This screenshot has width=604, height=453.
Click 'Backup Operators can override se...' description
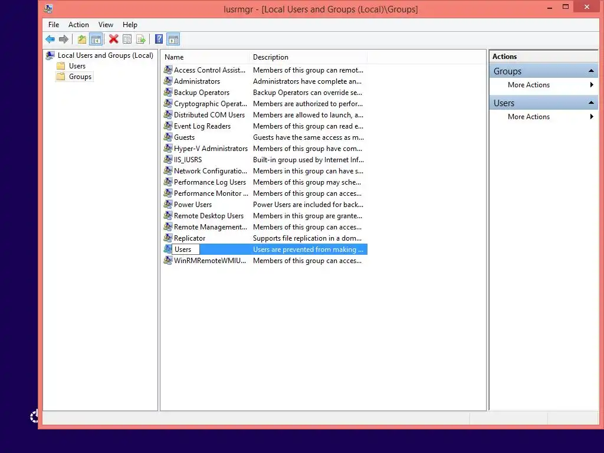coord(307,93)
